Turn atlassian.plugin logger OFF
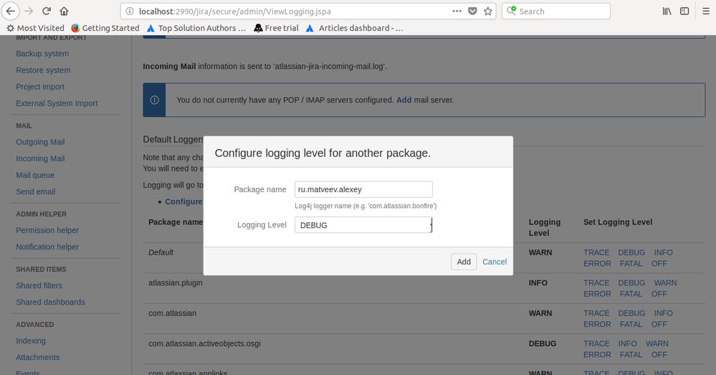Viewport: 716px width, 375px height. 659,294
